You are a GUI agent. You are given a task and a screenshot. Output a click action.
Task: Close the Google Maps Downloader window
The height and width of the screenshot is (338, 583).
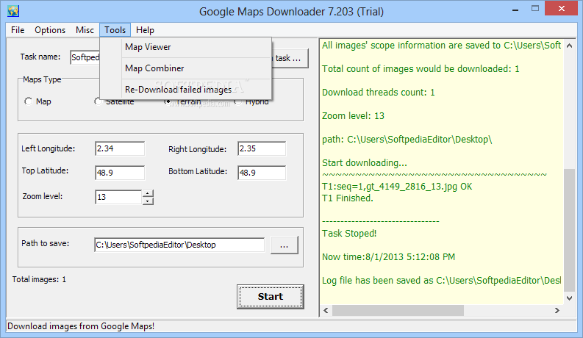[562, 9]
